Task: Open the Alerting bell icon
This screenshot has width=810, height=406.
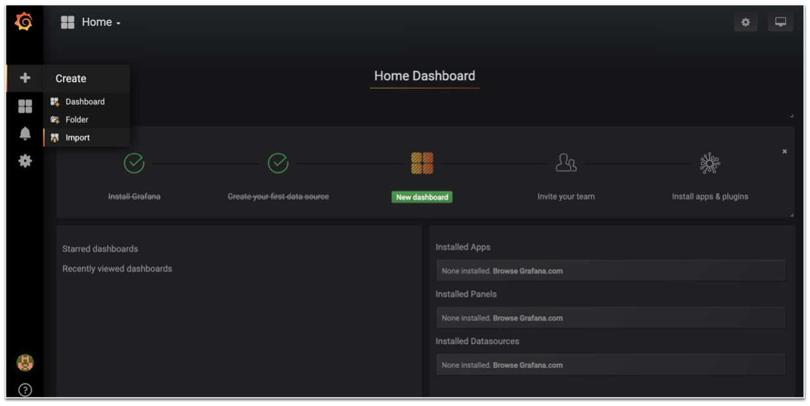Action: coord(25,133)
